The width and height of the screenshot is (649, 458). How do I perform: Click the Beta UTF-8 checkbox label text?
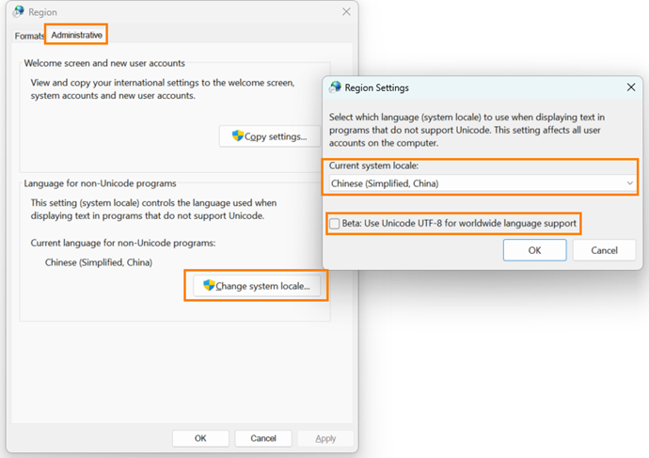459,224
